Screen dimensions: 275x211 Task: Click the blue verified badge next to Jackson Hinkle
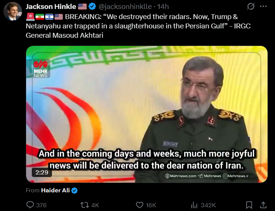[x=92, y=6]
